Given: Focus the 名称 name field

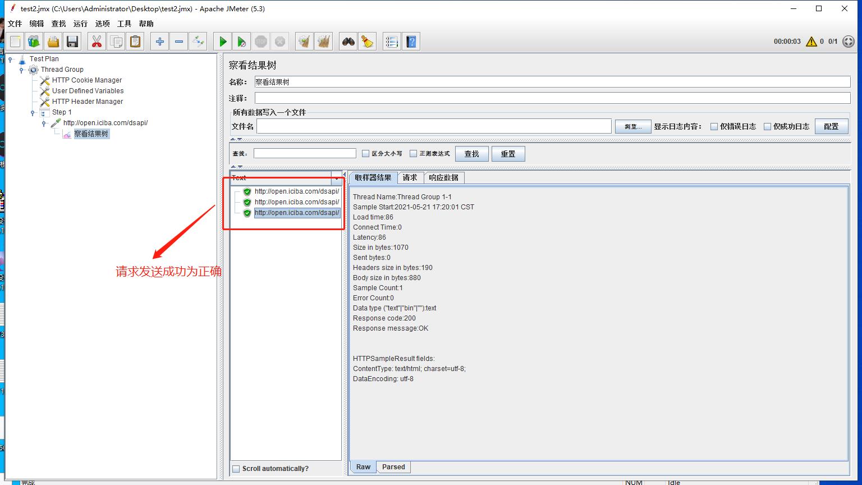Looking at the screenshot, I should point(552,82).
